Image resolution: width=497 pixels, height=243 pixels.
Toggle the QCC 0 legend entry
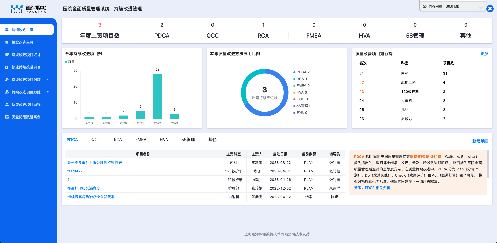301,99
